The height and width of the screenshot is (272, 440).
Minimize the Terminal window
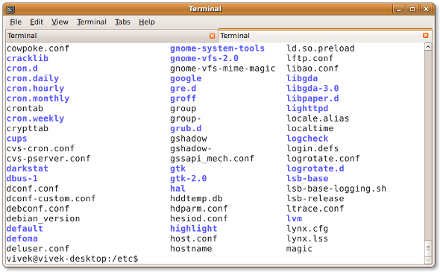click(398, 9)
